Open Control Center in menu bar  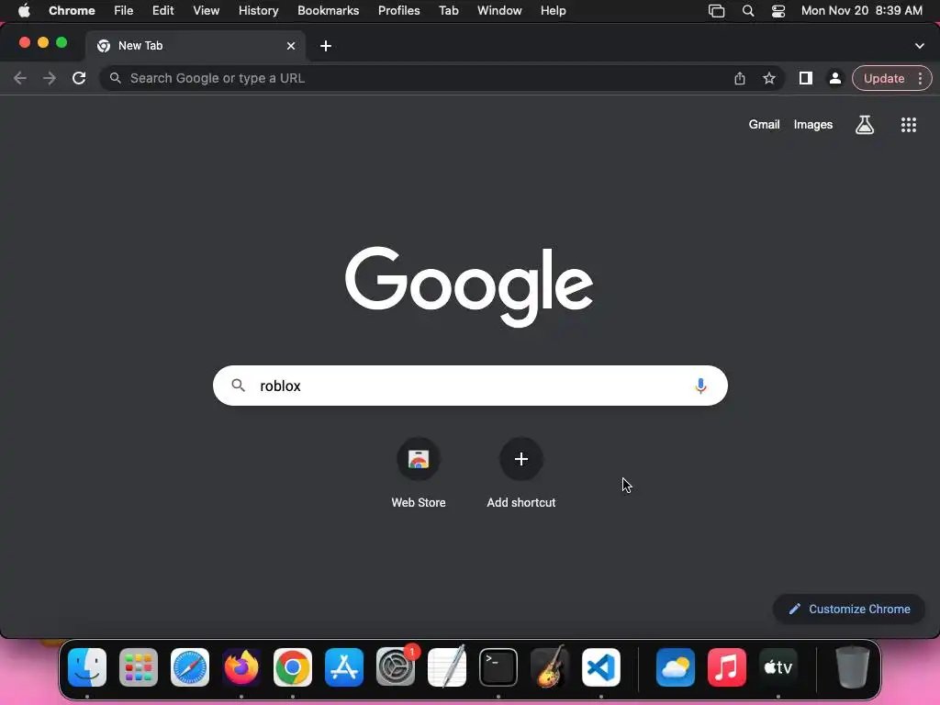[x=778, y=11]
